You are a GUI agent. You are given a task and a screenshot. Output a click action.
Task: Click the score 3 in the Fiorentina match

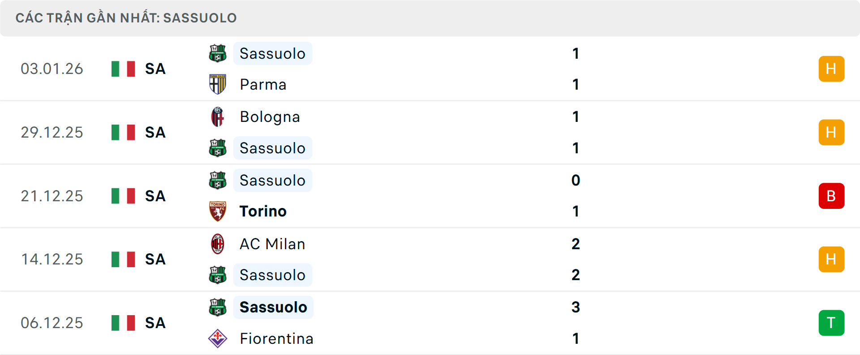576,307
